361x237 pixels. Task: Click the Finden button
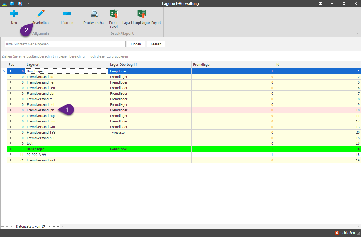136,44
